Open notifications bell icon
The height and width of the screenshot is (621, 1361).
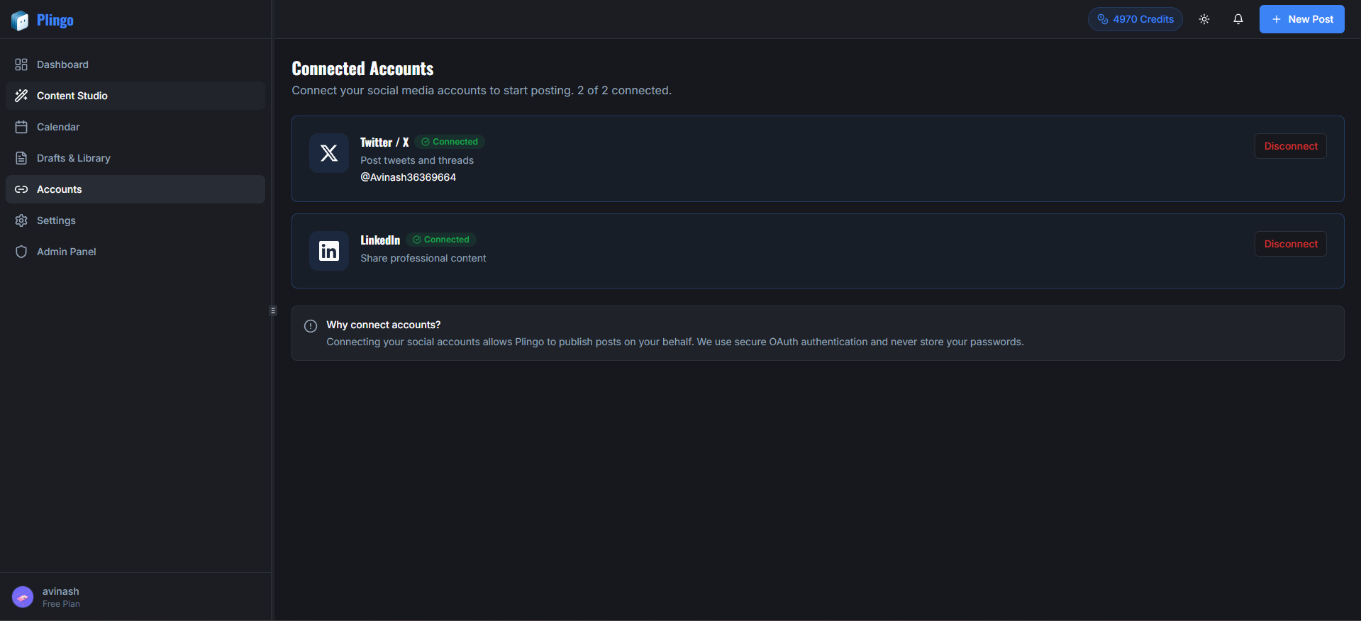click(x=1238, y=19)
